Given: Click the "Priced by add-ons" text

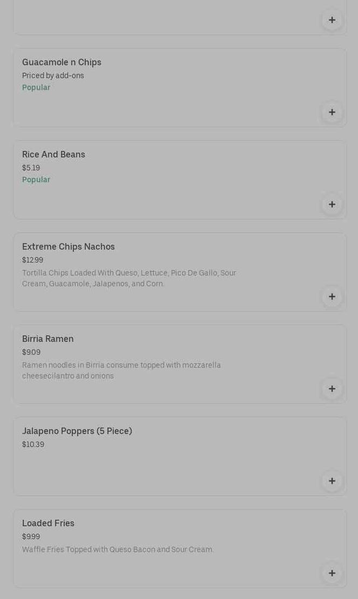Looking at the screenshot, I should click(53, 75).
